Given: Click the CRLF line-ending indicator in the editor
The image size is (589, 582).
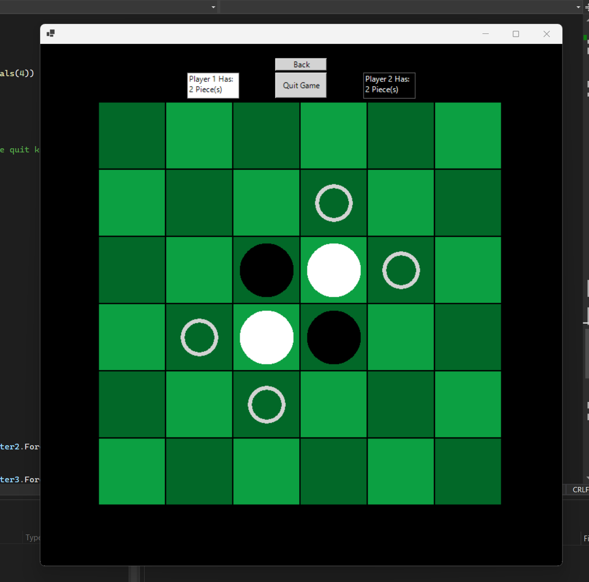Looking at the screenshot, I should 580,490.
